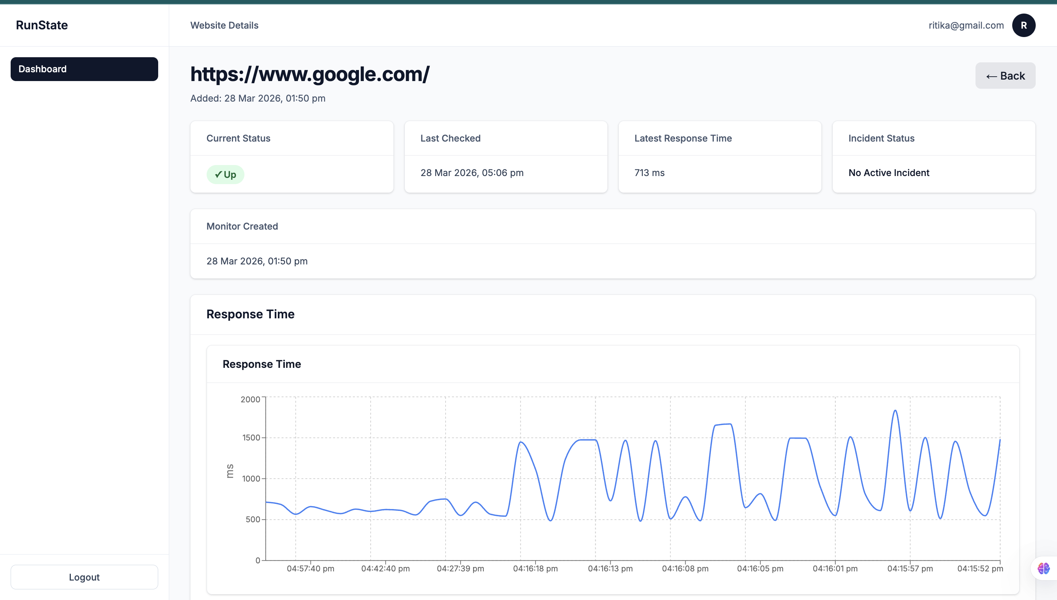Click the 04:16:05 pm chart axis label
Screen dimensions: 1057x600
[760, 568]
